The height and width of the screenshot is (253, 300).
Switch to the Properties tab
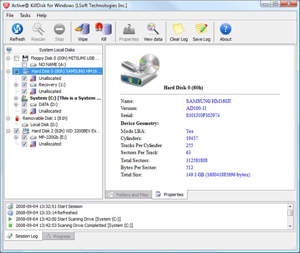[169, 195]
